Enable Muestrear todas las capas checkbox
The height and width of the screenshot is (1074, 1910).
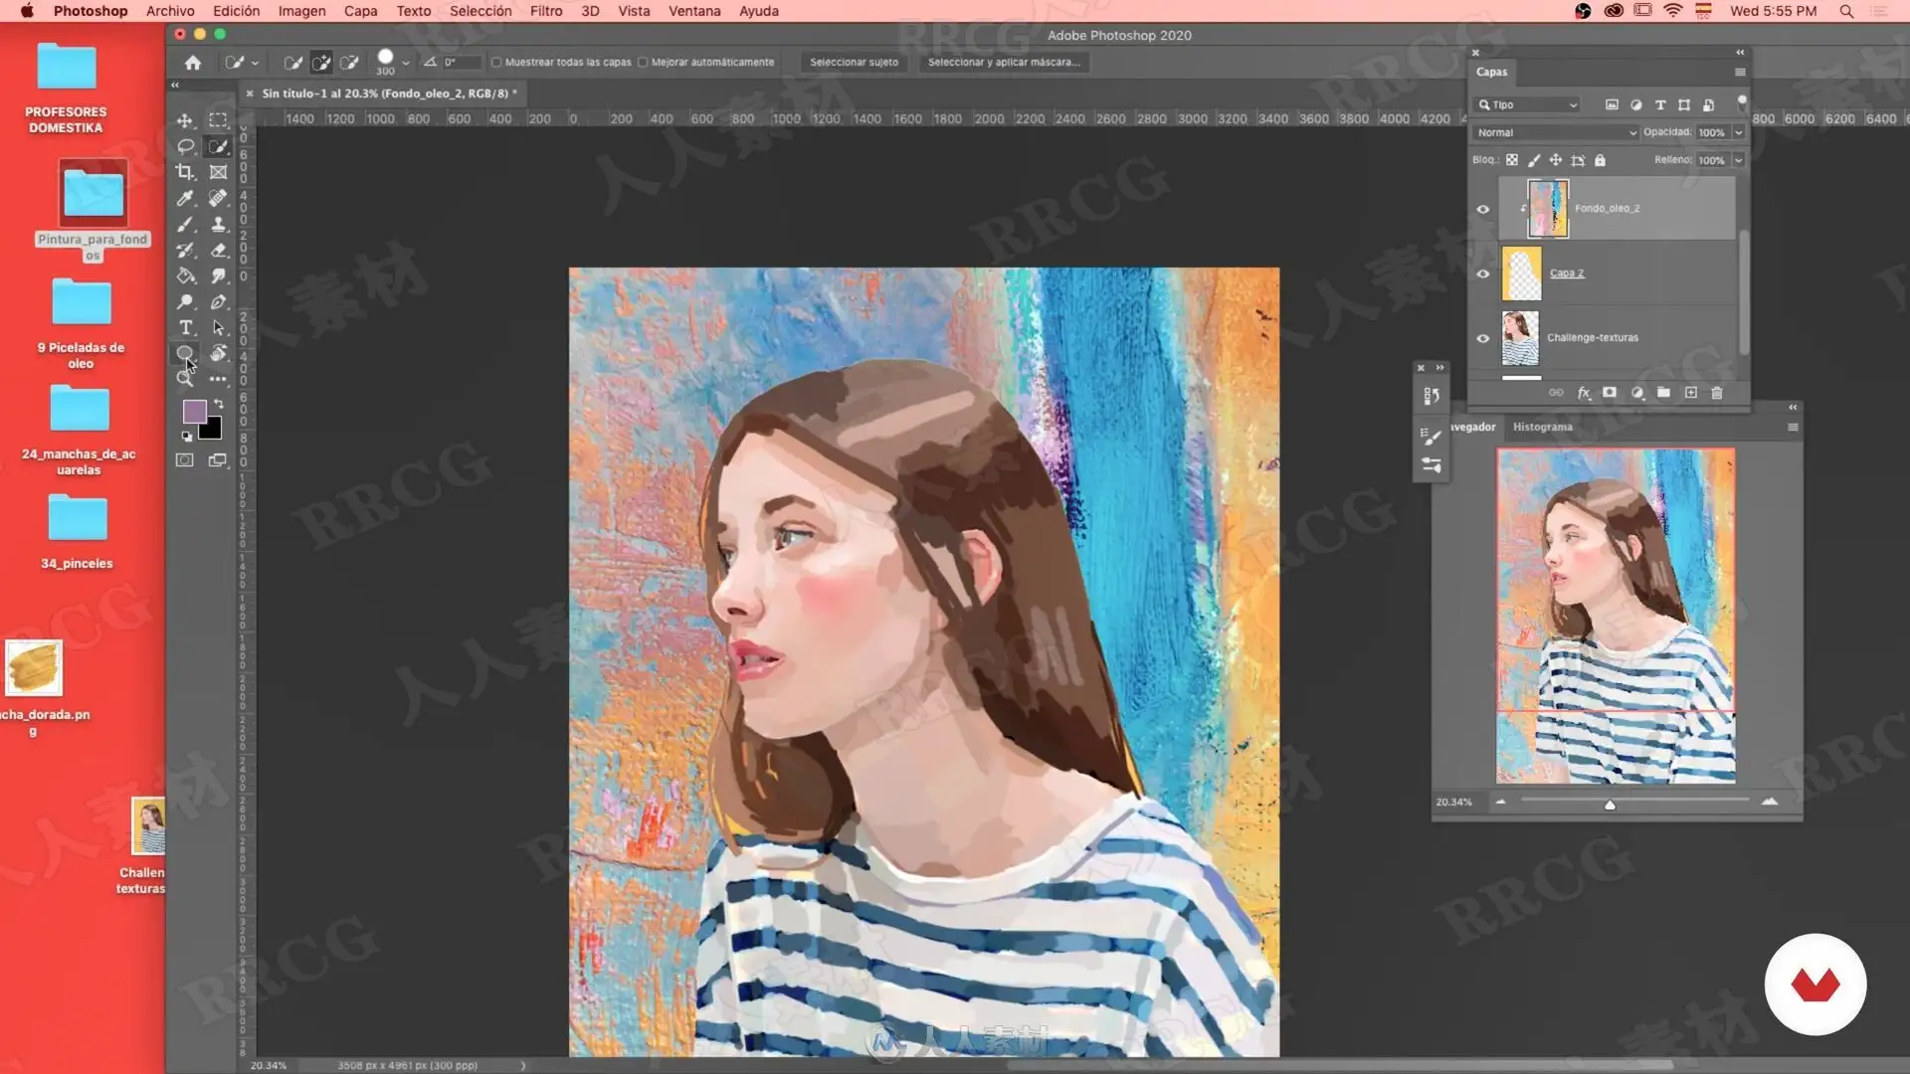coord(496,62)
